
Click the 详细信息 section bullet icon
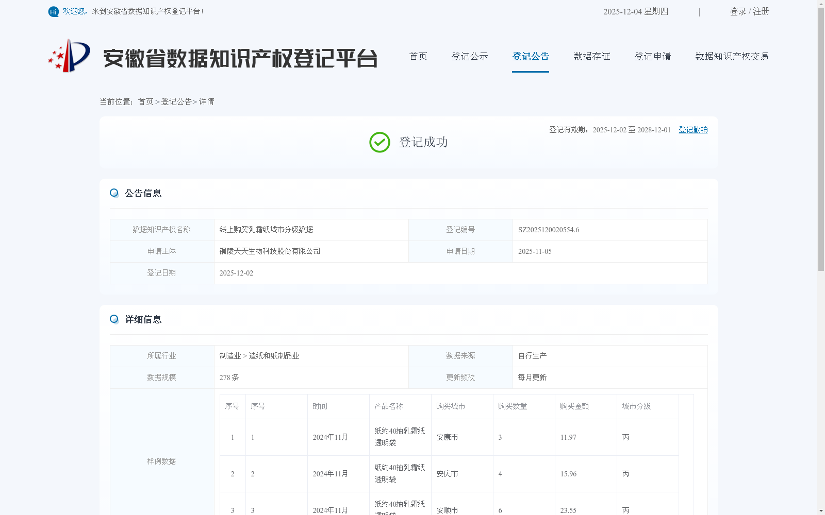pyautogui.click(x=114, y=319)
